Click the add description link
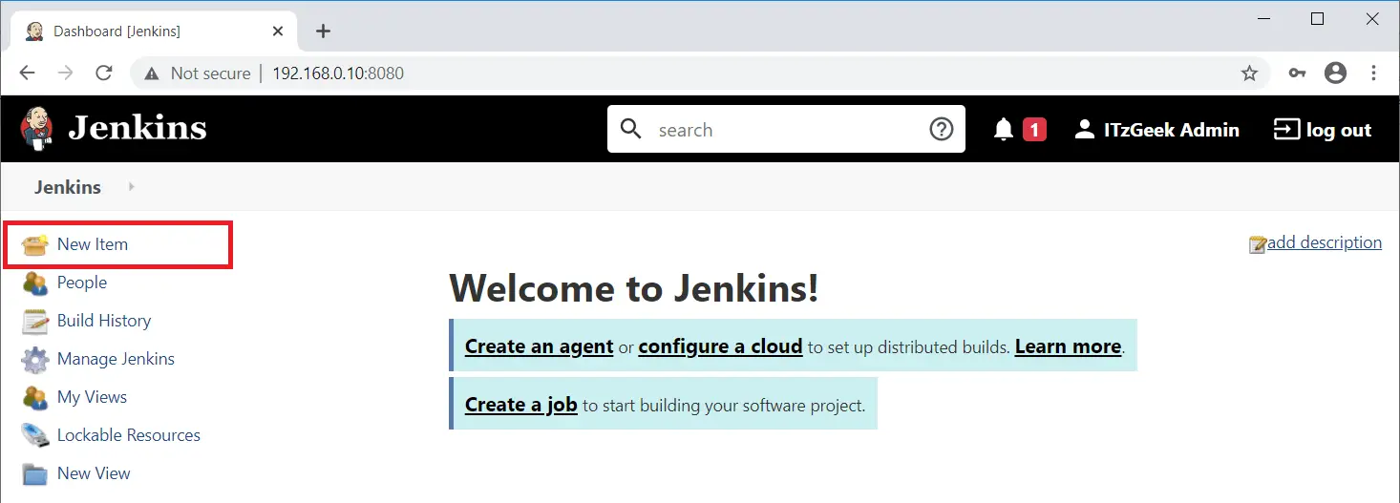The image size is (1400, 503). (x=1325, y=242)
